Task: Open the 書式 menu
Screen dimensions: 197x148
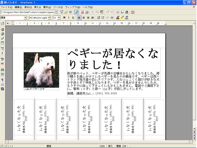Action: (x=47, y=7)
